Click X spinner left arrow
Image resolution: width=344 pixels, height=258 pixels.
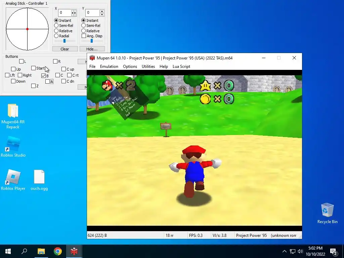point(73,13)
